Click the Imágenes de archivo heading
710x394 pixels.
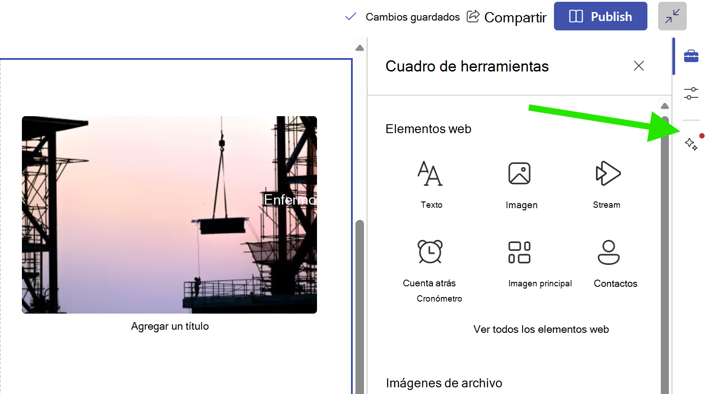444,383
